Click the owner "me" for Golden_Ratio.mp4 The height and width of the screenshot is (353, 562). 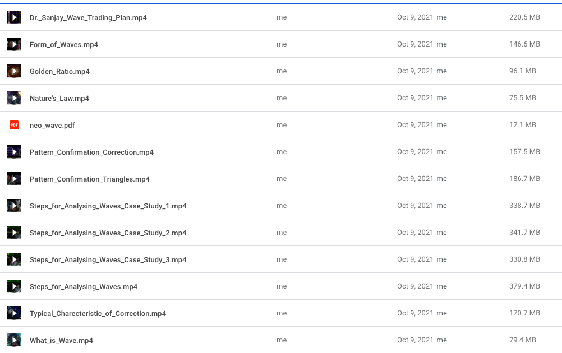point(282,71)
